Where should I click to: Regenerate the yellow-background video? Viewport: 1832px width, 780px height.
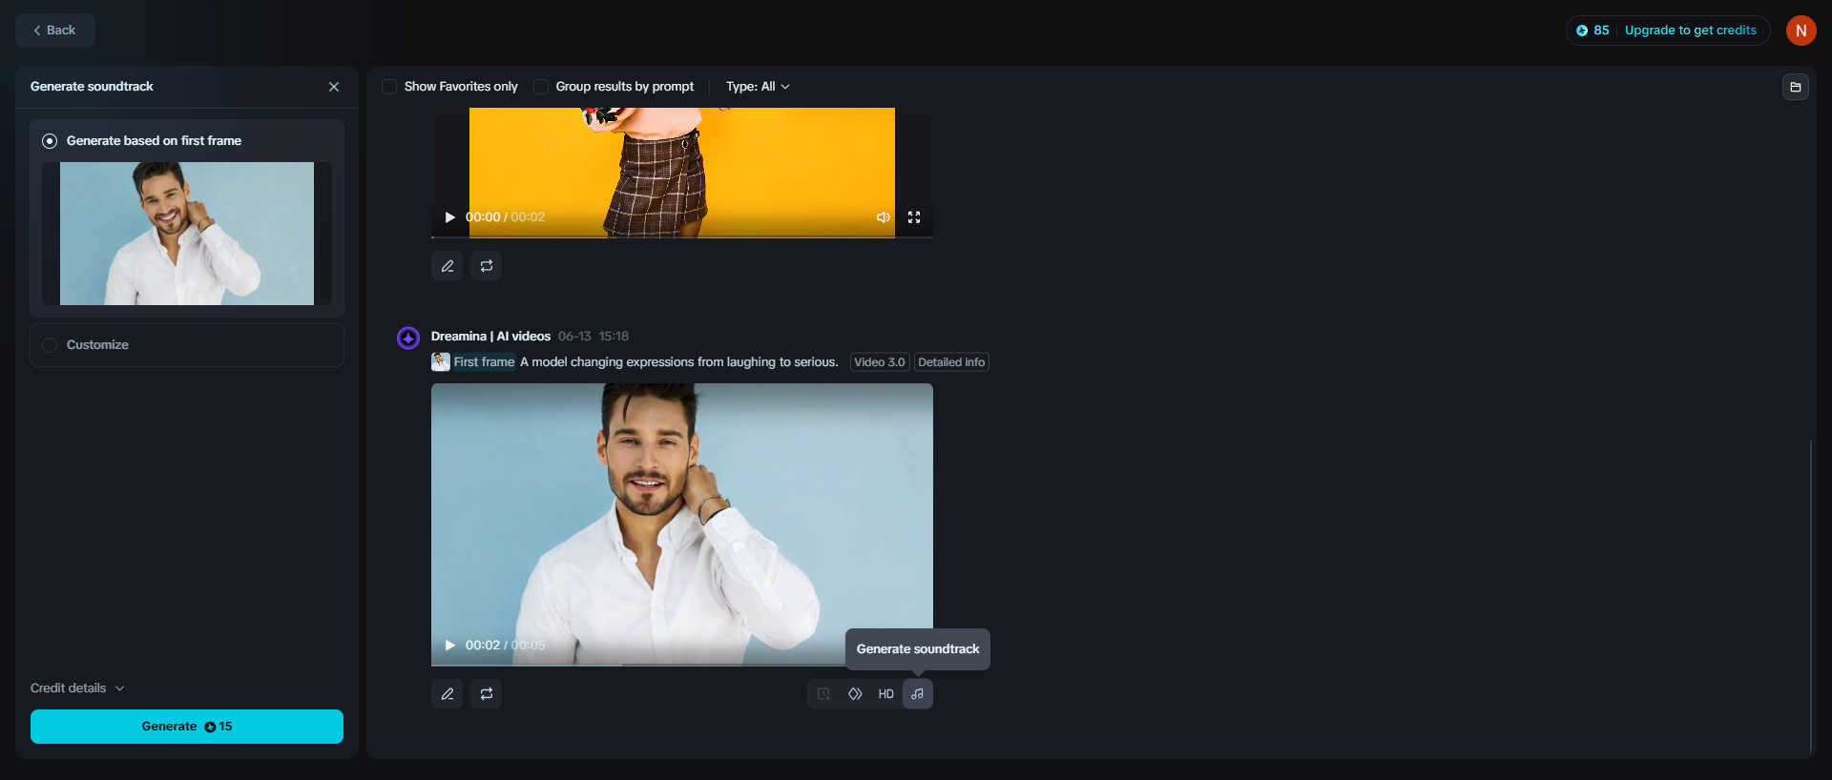click(x=487, y=266)
